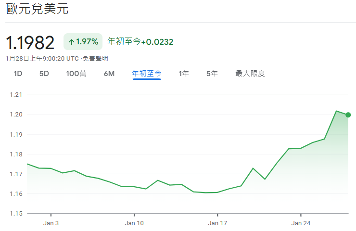Click the 1.15 y-axis label

(16, 214)
